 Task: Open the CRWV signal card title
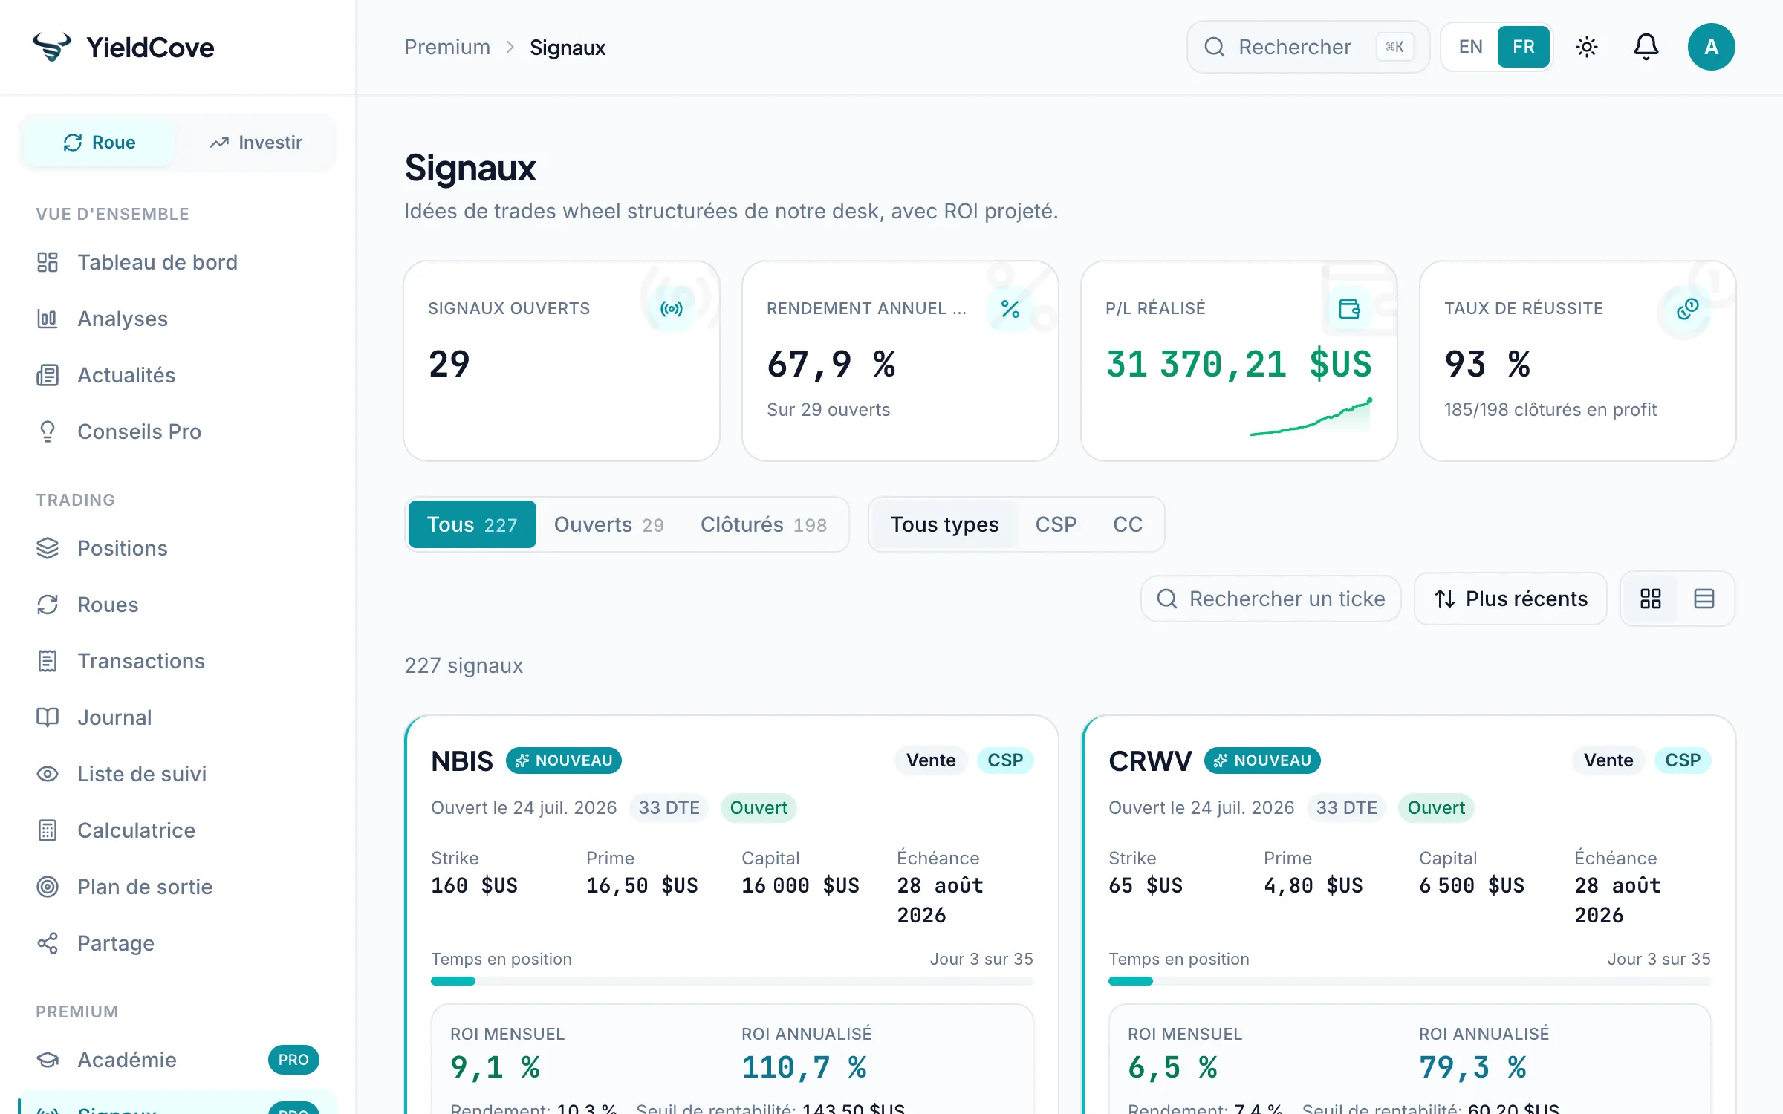point(1150,760)
